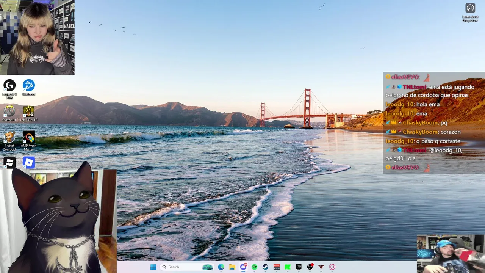The image size is (485, 273).
Task: Switch to OBS Studio on the taskbar
Action: (310, 267)
